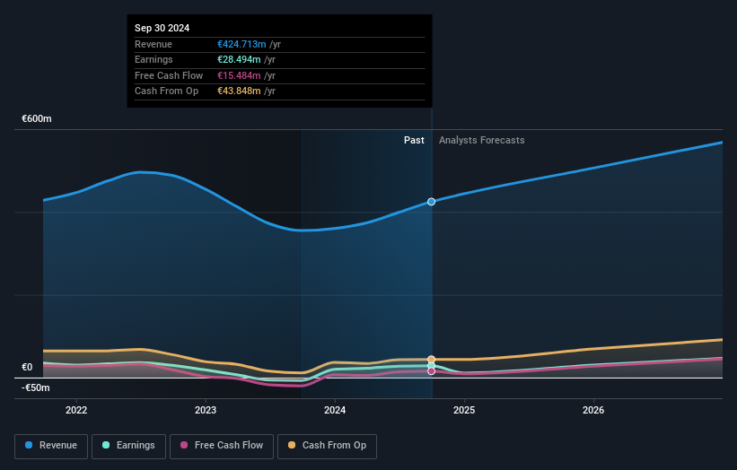Viewport: 737px width, 470px height.
Task: Click the orange Cash From Op data point
Action: point(431,359)
